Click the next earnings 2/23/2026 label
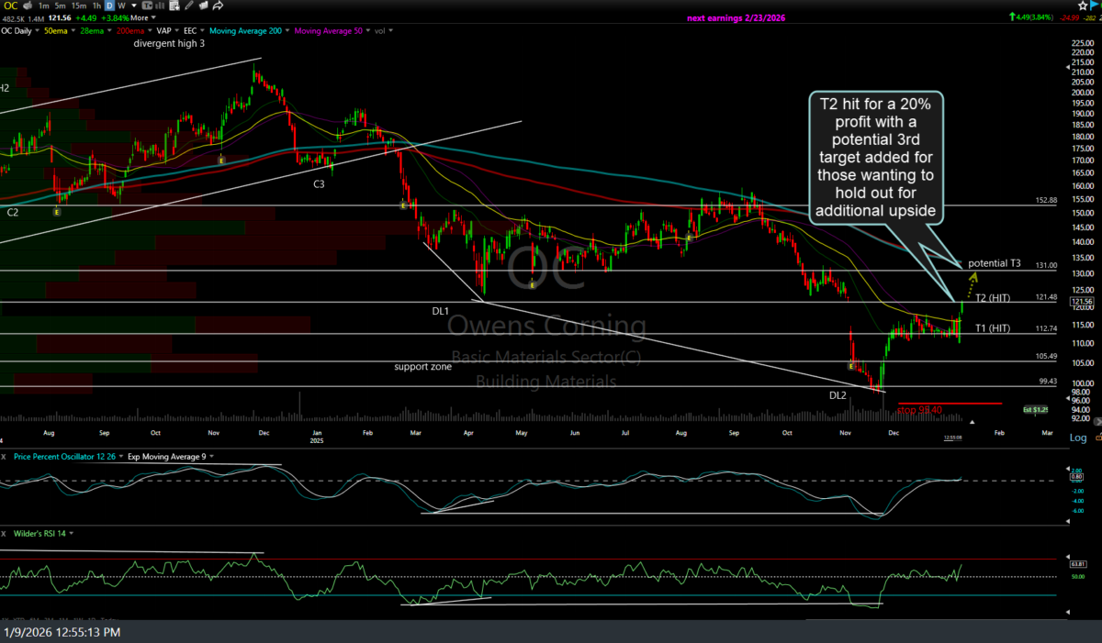The height and width of the screenshot is (643, 1102). click(x=736, y=17)
